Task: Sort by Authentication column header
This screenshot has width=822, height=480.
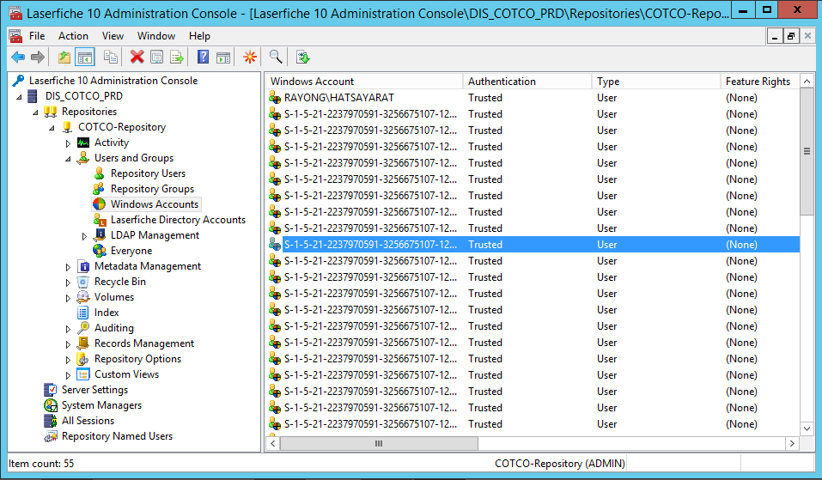Action: coord(527,82)
